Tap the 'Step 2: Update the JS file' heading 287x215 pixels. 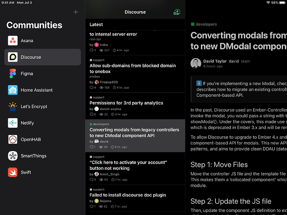pyautogui.click(x=231, y=201)
